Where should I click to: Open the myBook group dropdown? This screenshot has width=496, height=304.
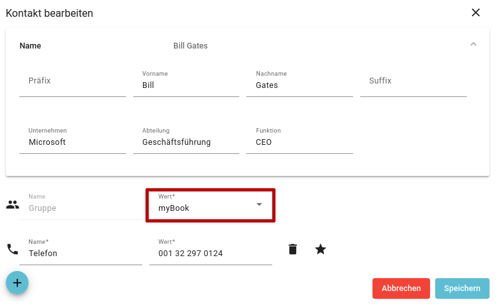[210, 205]
